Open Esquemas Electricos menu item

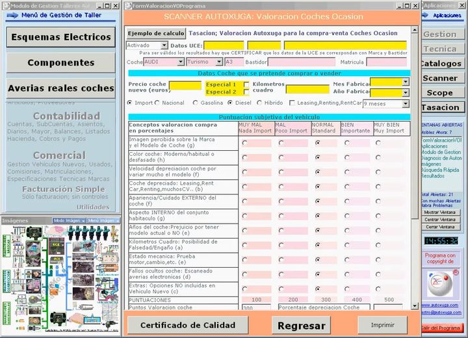pyautogui.click(x=61, y=37)
